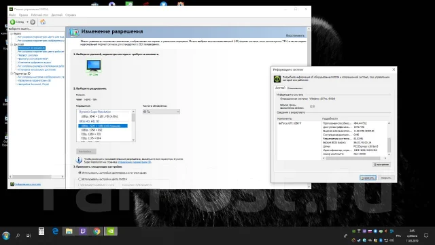The width and height of the screenshot is (435, 245).
Task: Click the taskbar clock and date
Action: point(413,235)
